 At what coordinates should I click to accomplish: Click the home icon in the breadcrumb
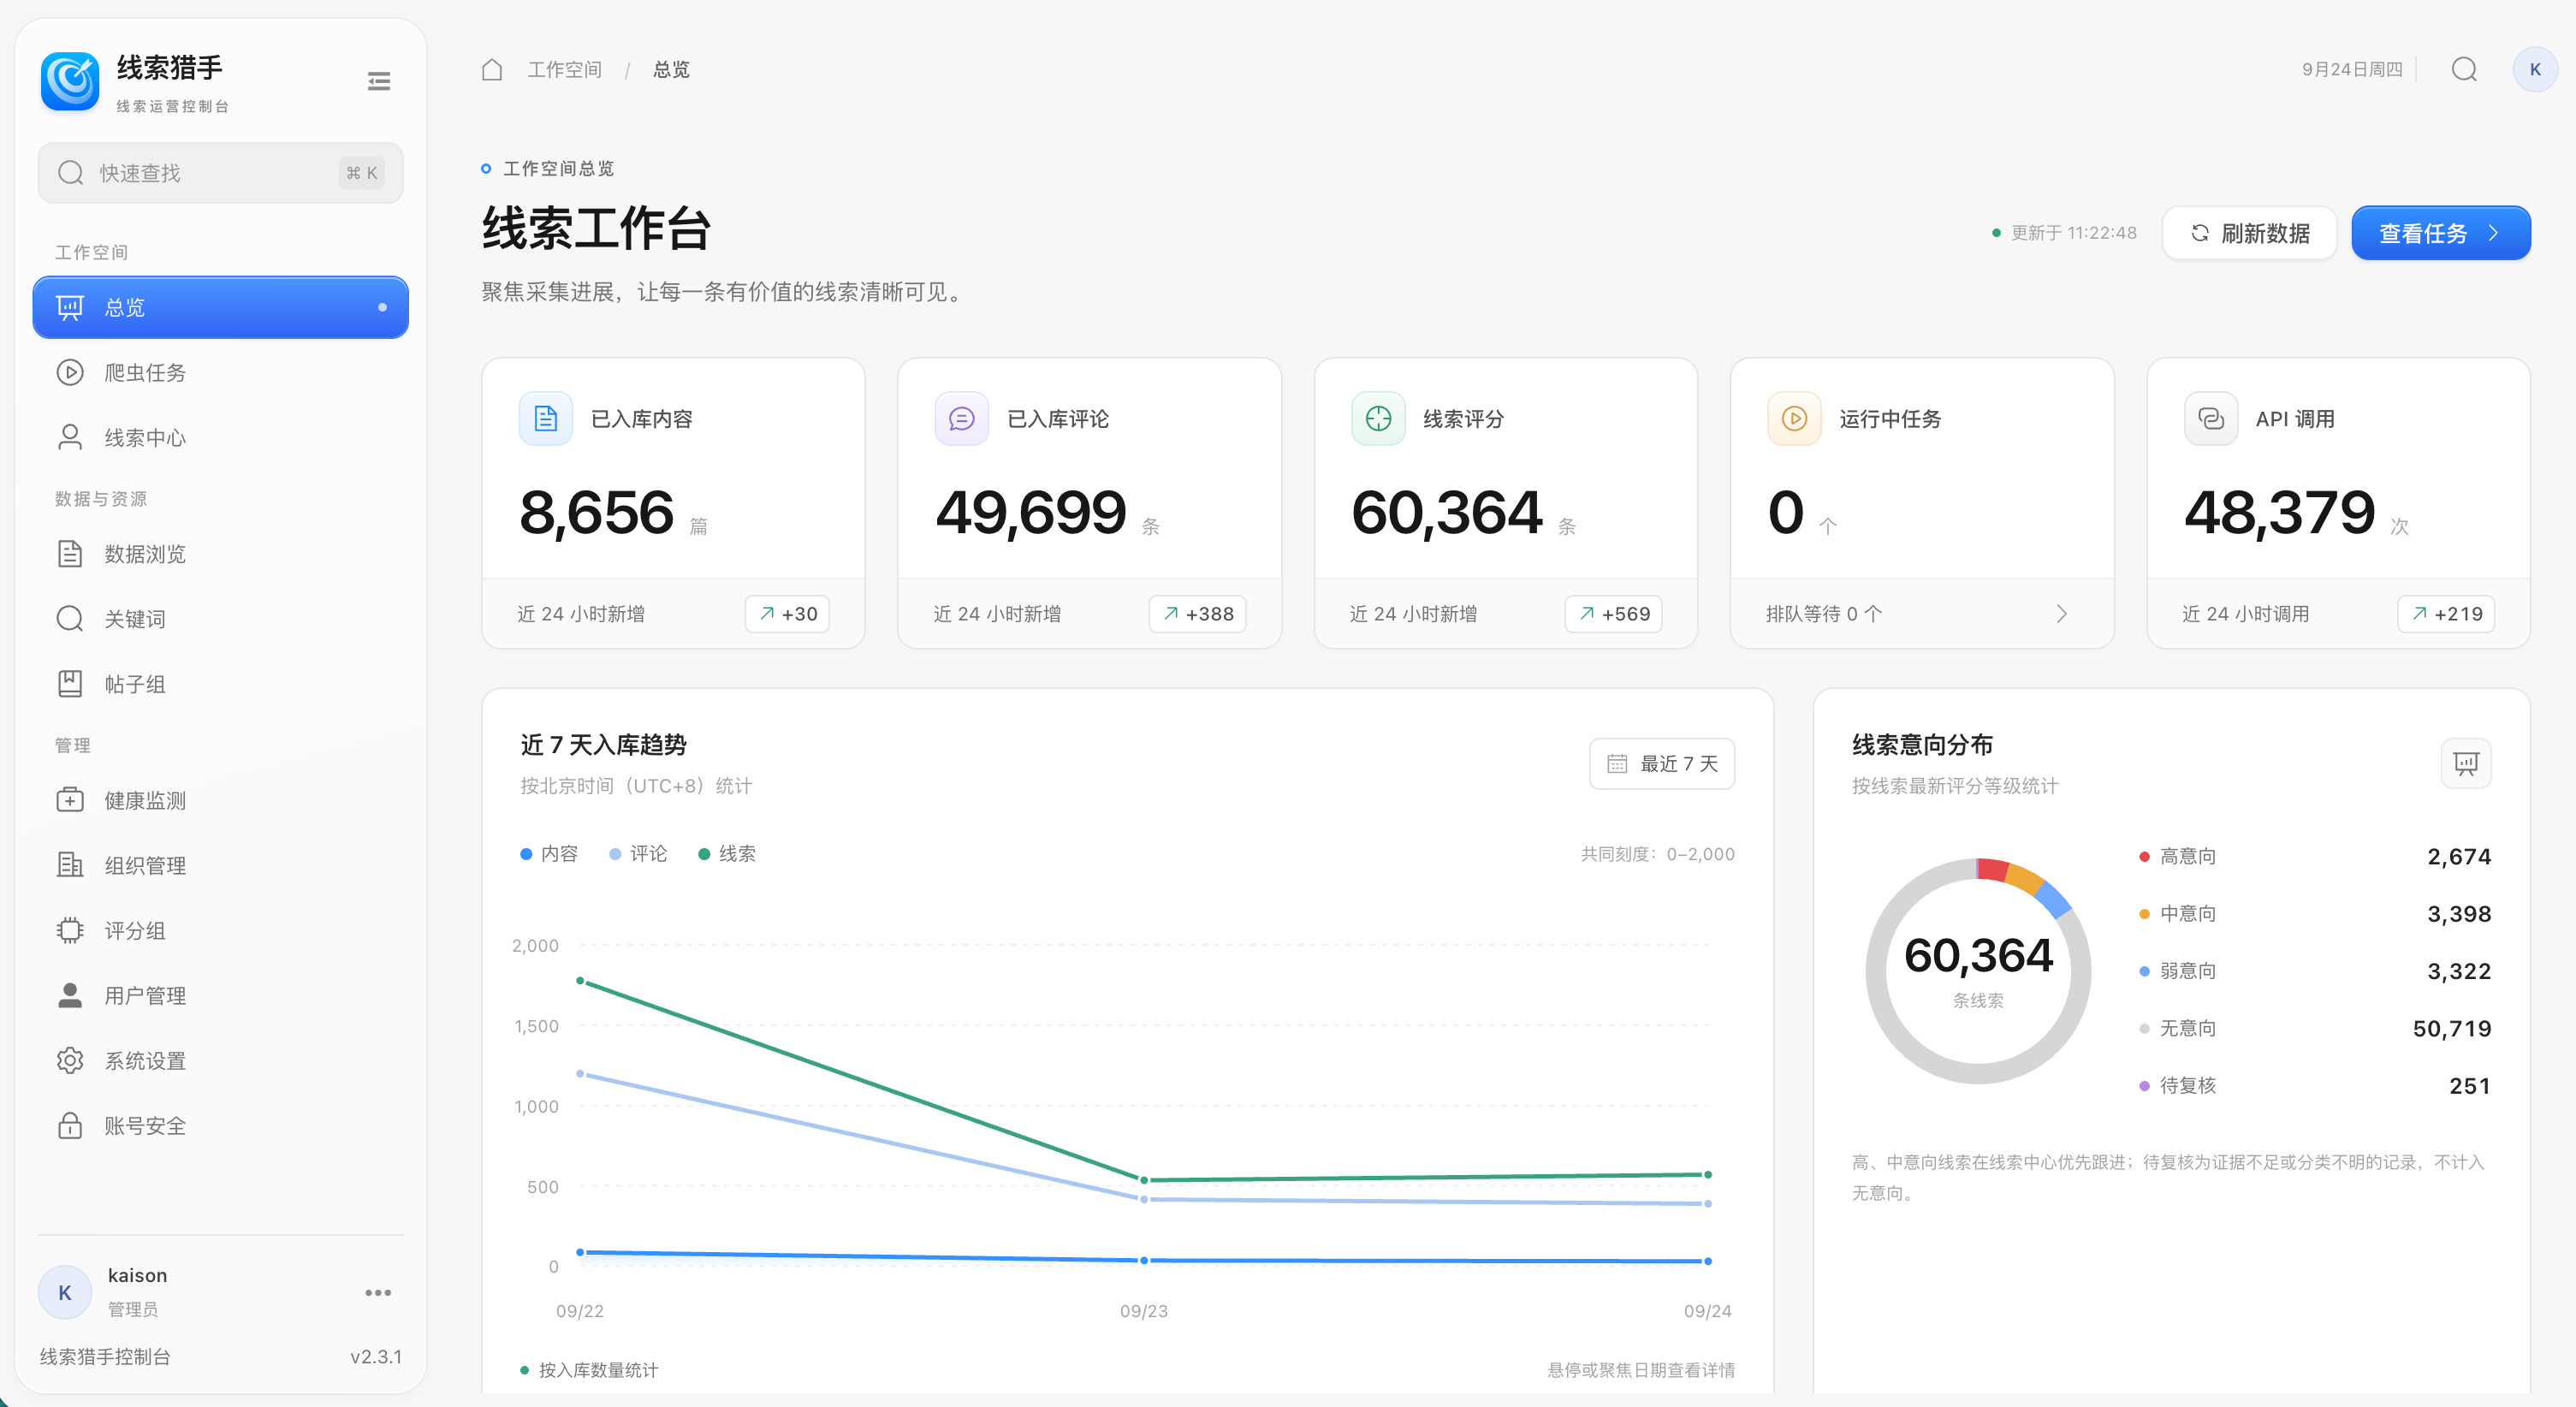(x=492, y=69)
